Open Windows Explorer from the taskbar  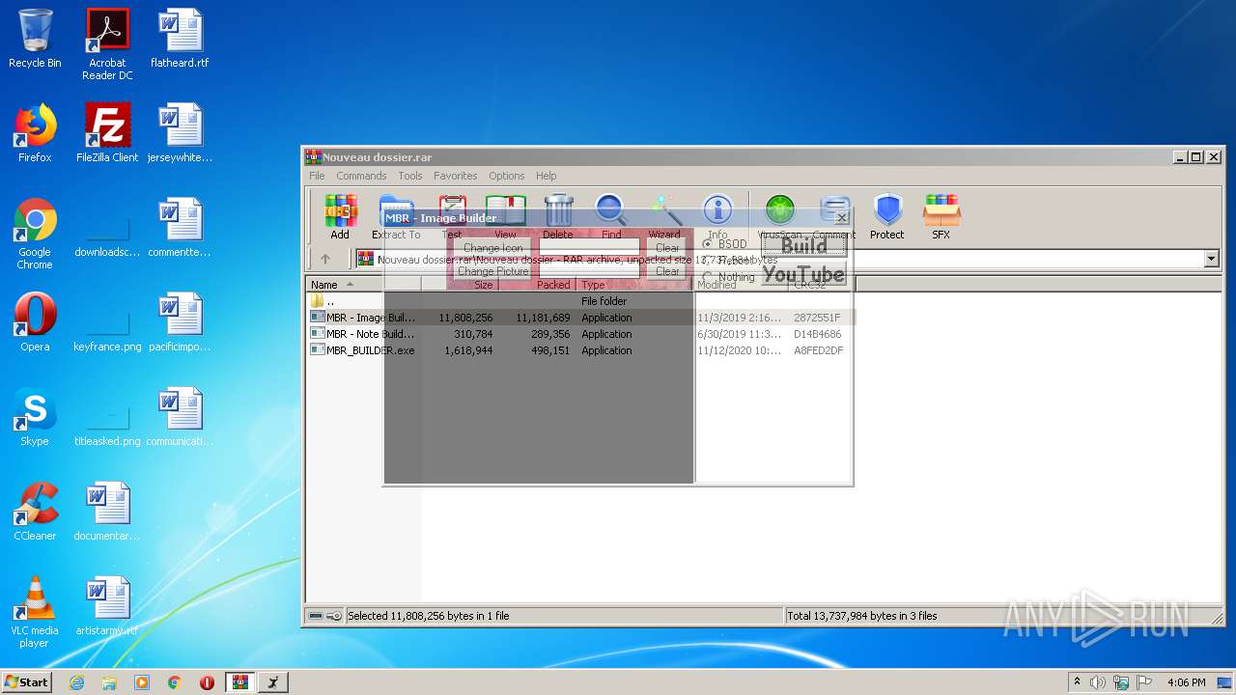(109, 682)
